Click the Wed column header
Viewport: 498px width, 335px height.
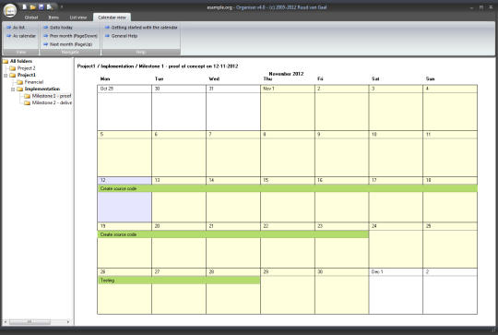tap(214, 78)
